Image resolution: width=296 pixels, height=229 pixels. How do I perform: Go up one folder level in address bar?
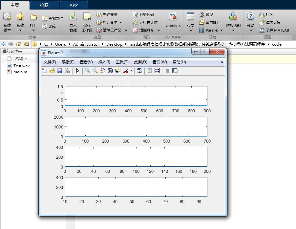coord(19,44)
